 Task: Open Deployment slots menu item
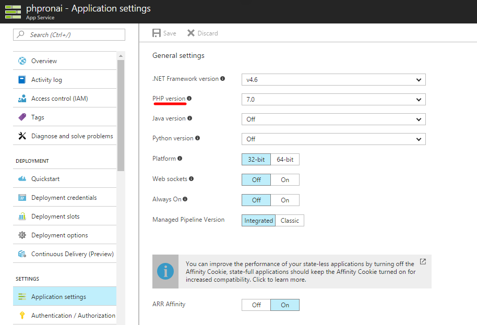tap(65, 216)
